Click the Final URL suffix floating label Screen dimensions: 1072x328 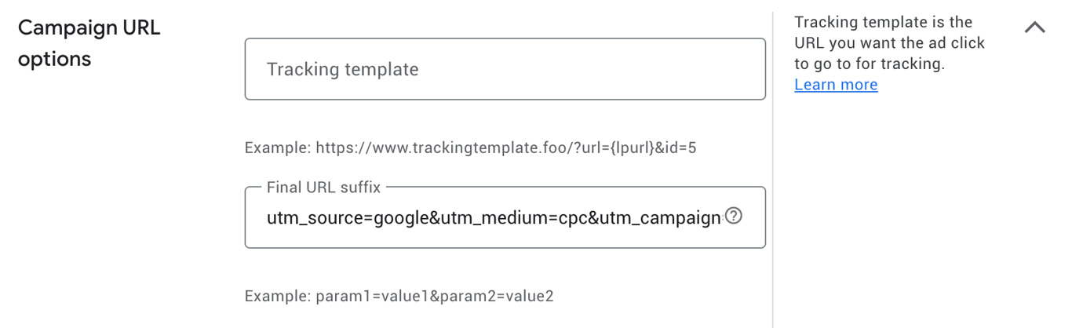(323, 188)
